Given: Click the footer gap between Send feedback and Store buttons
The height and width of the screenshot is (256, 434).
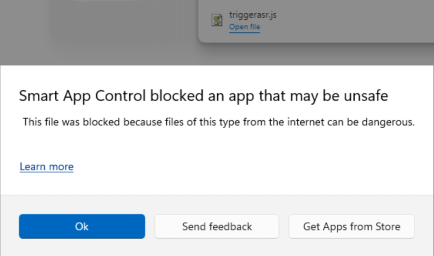Looking at the screenshot, I should point(284,226).
